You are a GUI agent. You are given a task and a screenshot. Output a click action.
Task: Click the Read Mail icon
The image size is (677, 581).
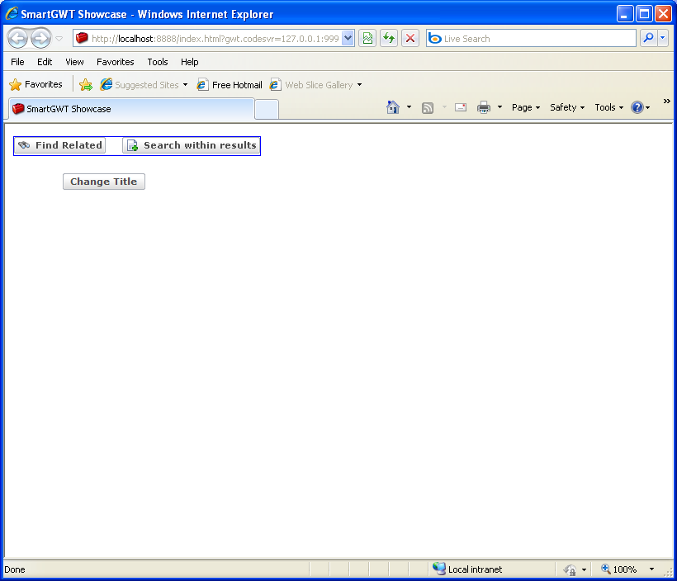[461, 107]
